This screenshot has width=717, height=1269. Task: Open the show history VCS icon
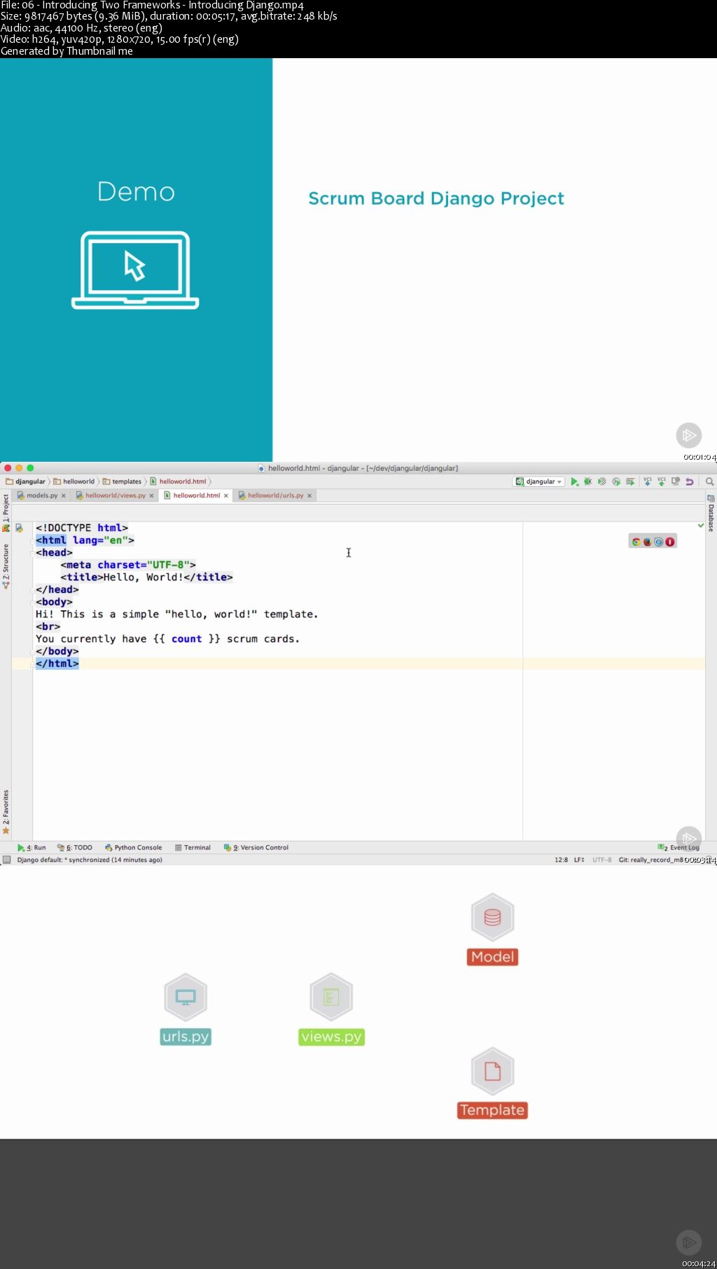point(676,481)
